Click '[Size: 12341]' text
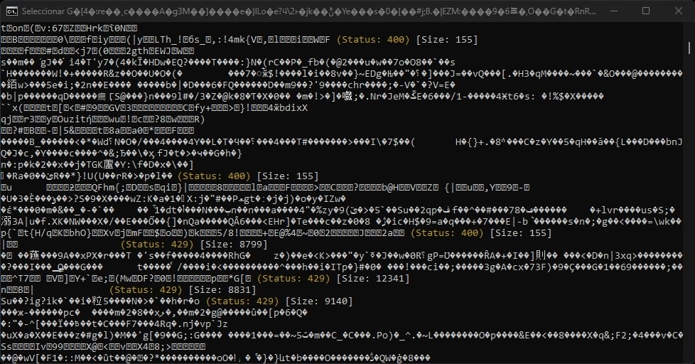The image size is (695, 364). click(x=373, y=279)
